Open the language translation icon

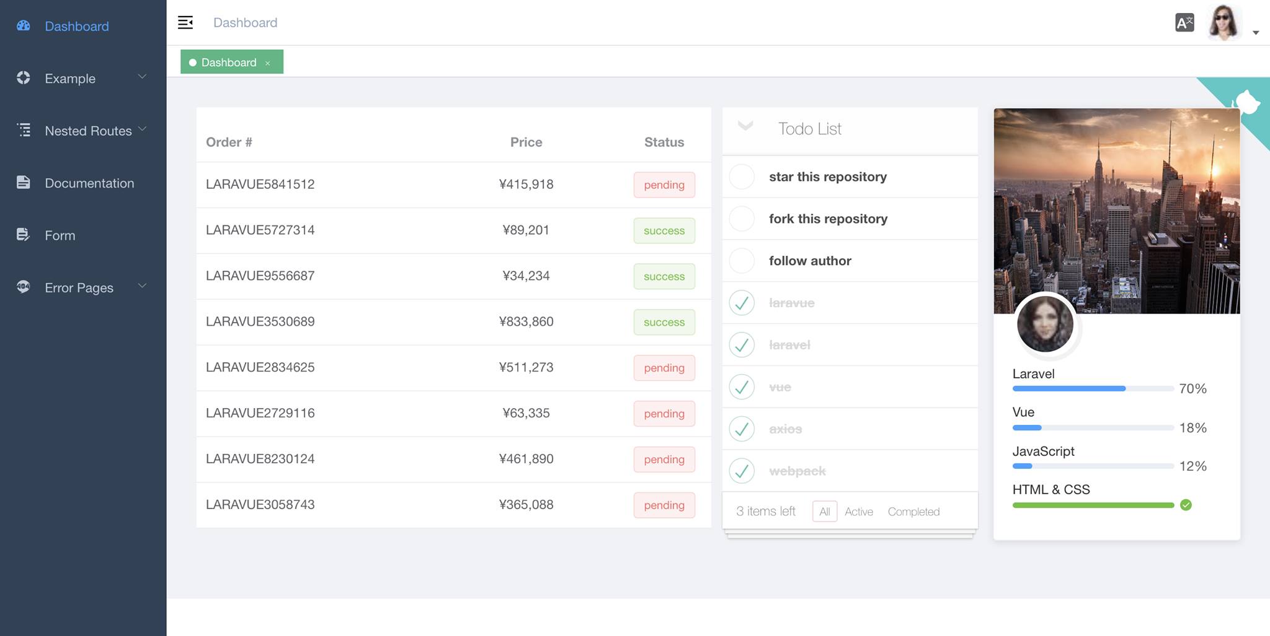coord(1184,23)
